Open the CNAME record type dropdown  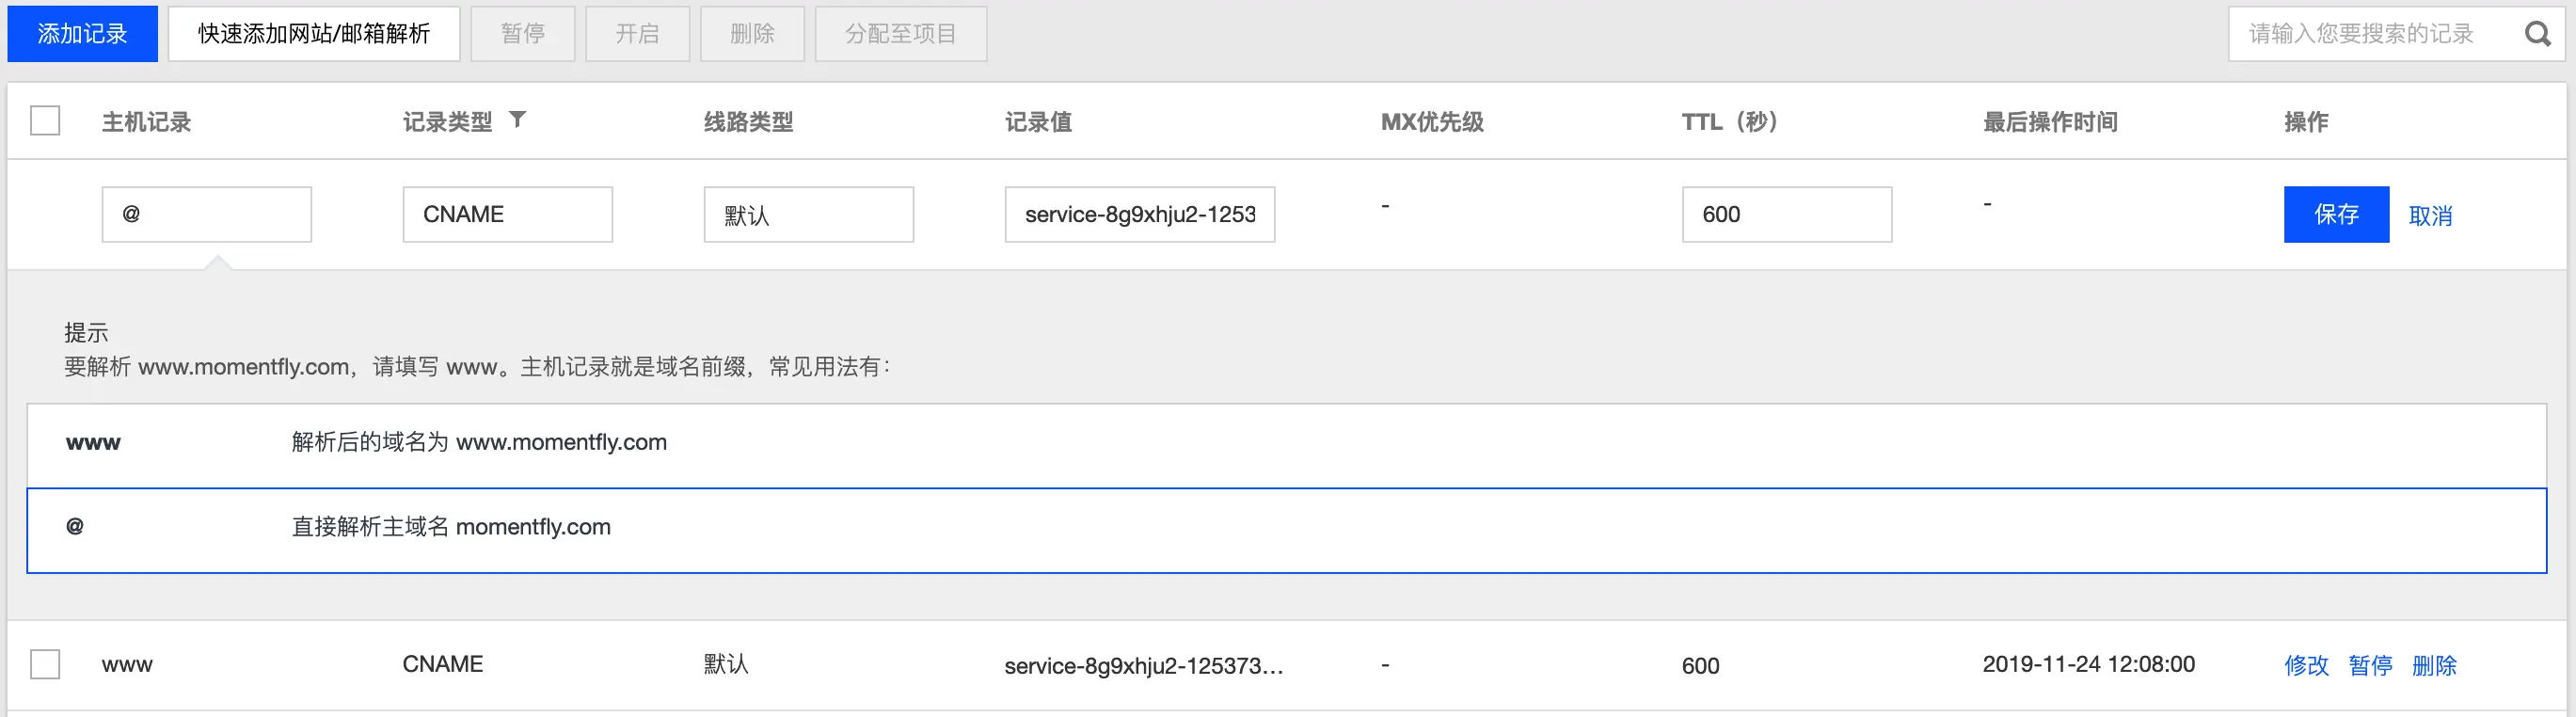point(508,215)
